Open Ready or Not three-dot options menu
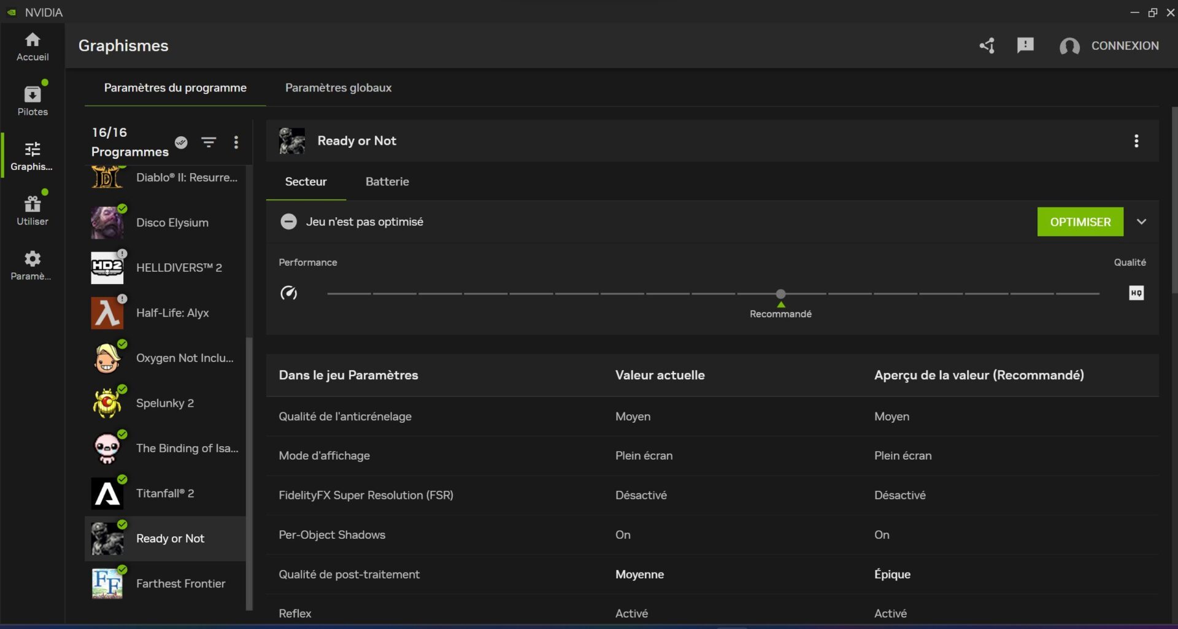This screenshot has height=629, width=1178. click(x=1136, y=141)
